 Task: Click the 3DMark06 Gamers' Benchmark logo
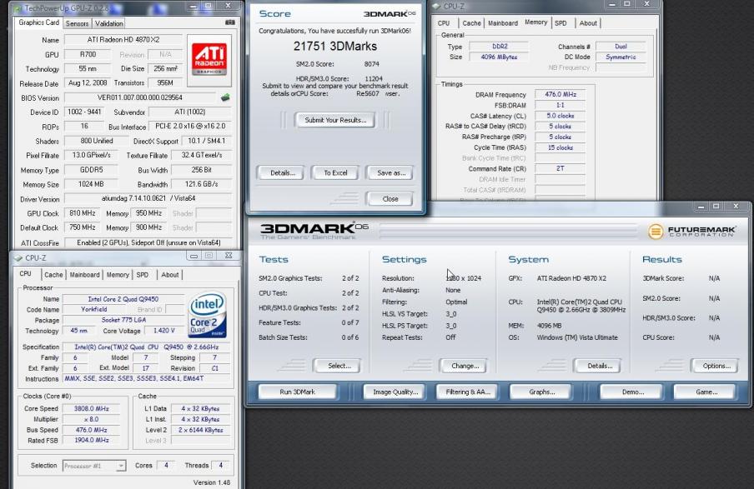pyautogui.click(x=314, y=231)
